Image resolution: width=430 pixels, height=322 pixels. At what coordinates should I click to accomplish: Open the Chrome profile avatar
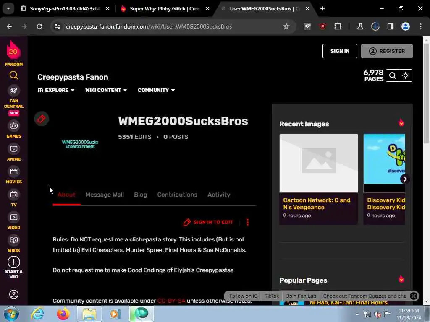click(406, 26)
